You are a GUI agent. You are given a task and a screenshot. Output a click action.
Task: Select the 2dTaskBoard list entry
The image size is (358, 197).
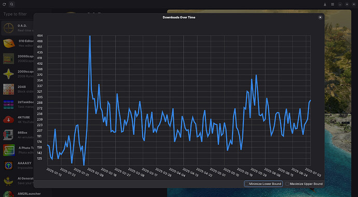[x=18, y=104]
